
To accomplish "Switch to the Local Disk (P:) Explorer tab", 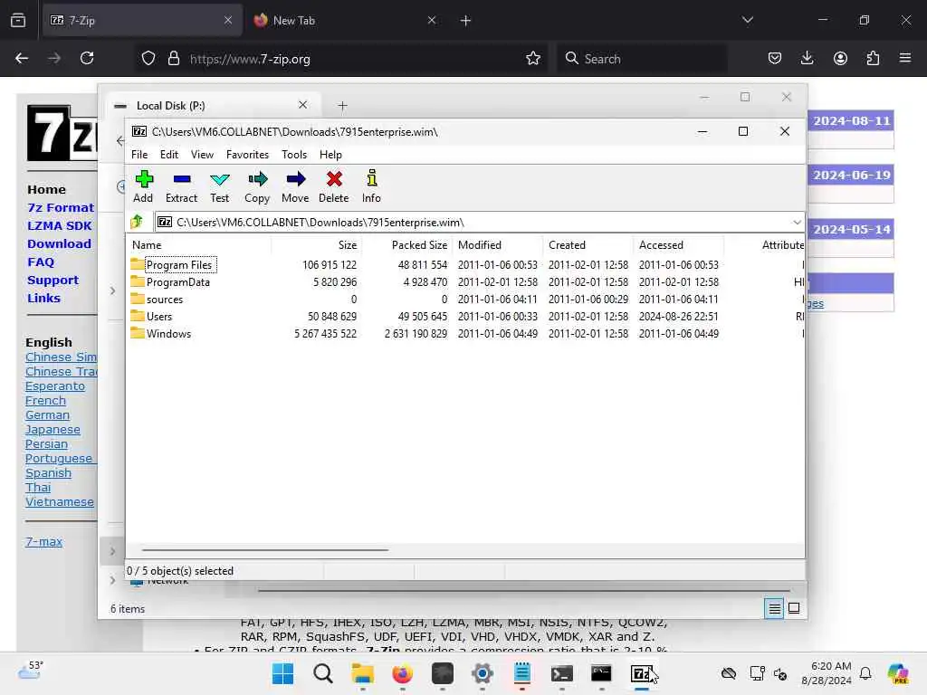I will 207,105.
